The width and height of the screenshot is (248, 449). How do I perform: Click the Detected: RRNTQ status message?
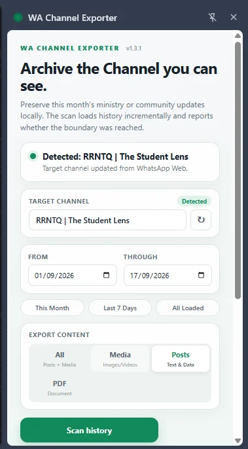click(115, 156)
